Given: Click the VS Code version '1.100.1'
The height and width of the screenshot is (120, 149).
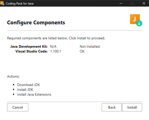Looking at the screenshot, I should tap(55, 51).
